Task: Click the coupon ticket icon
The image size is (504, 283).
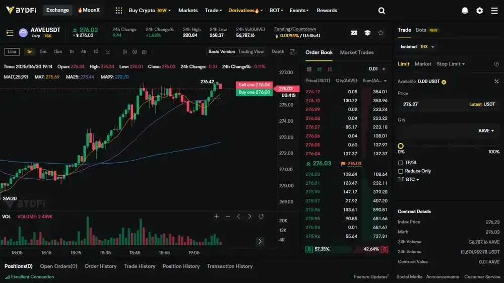Action: [x=354, y=33]
